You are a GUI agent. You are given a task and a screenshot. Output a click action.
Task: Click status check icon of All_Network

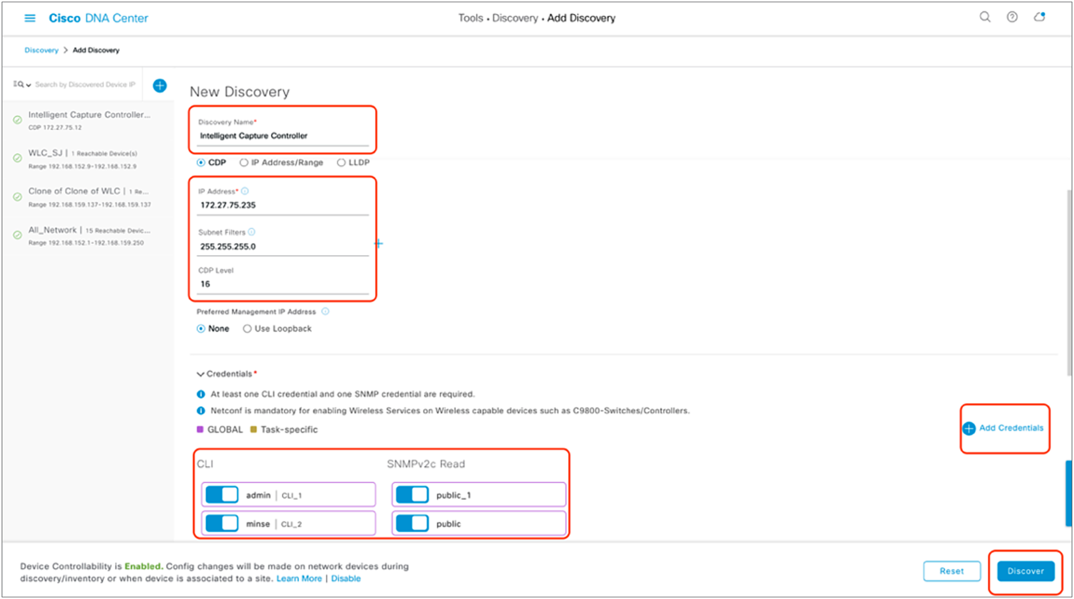tap(18, 235)
